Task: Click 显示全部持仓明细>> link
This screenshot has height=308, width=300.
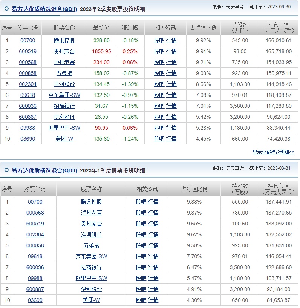Action: tap(273, 152)
